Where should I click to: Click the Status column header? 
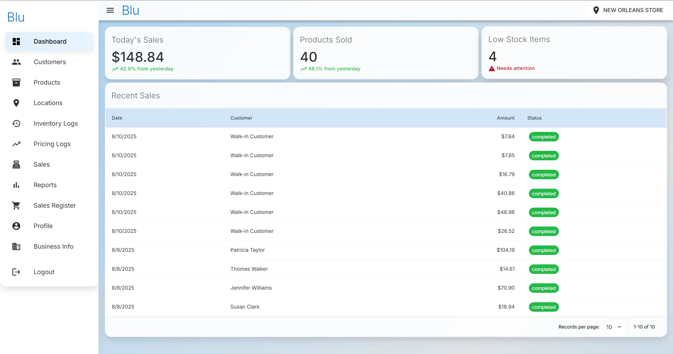534,118
